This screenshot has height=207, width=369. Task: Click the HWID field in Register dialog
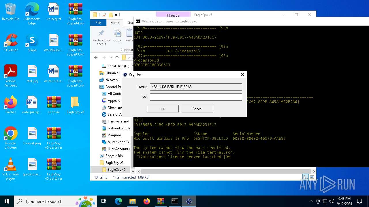point(196,87)
